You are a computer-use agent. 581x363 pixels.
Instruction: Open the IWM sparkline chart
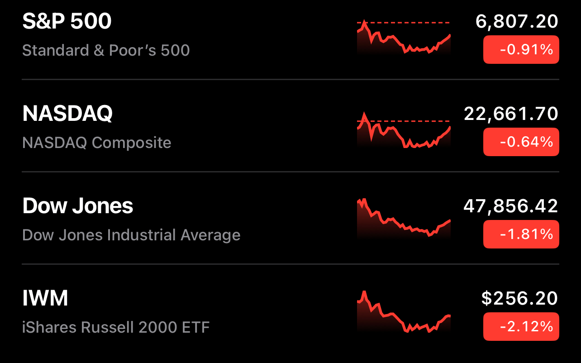404,312
